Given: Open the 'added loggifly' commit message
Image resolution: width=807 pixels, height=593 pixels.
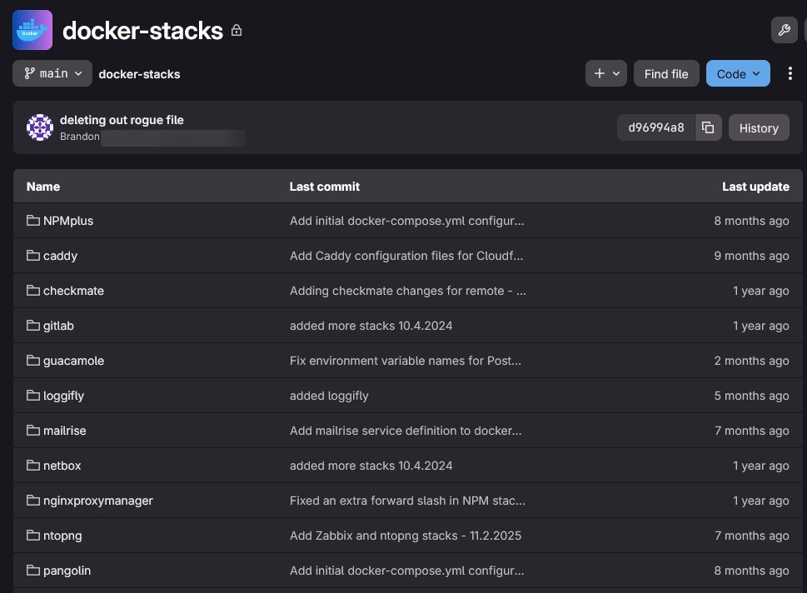Looking at the screenshot, I should pos(329,396).
